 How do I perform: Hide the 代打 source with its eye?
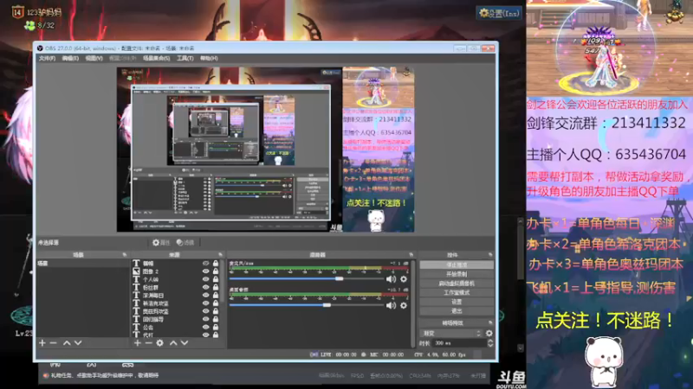[x=206, y=335]
